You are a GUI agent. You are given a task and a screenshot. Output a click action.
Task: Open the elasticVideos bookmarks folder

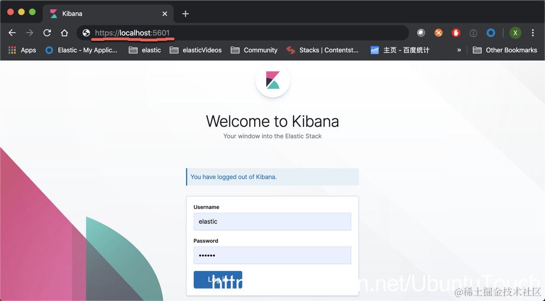(x=195, y=50)
